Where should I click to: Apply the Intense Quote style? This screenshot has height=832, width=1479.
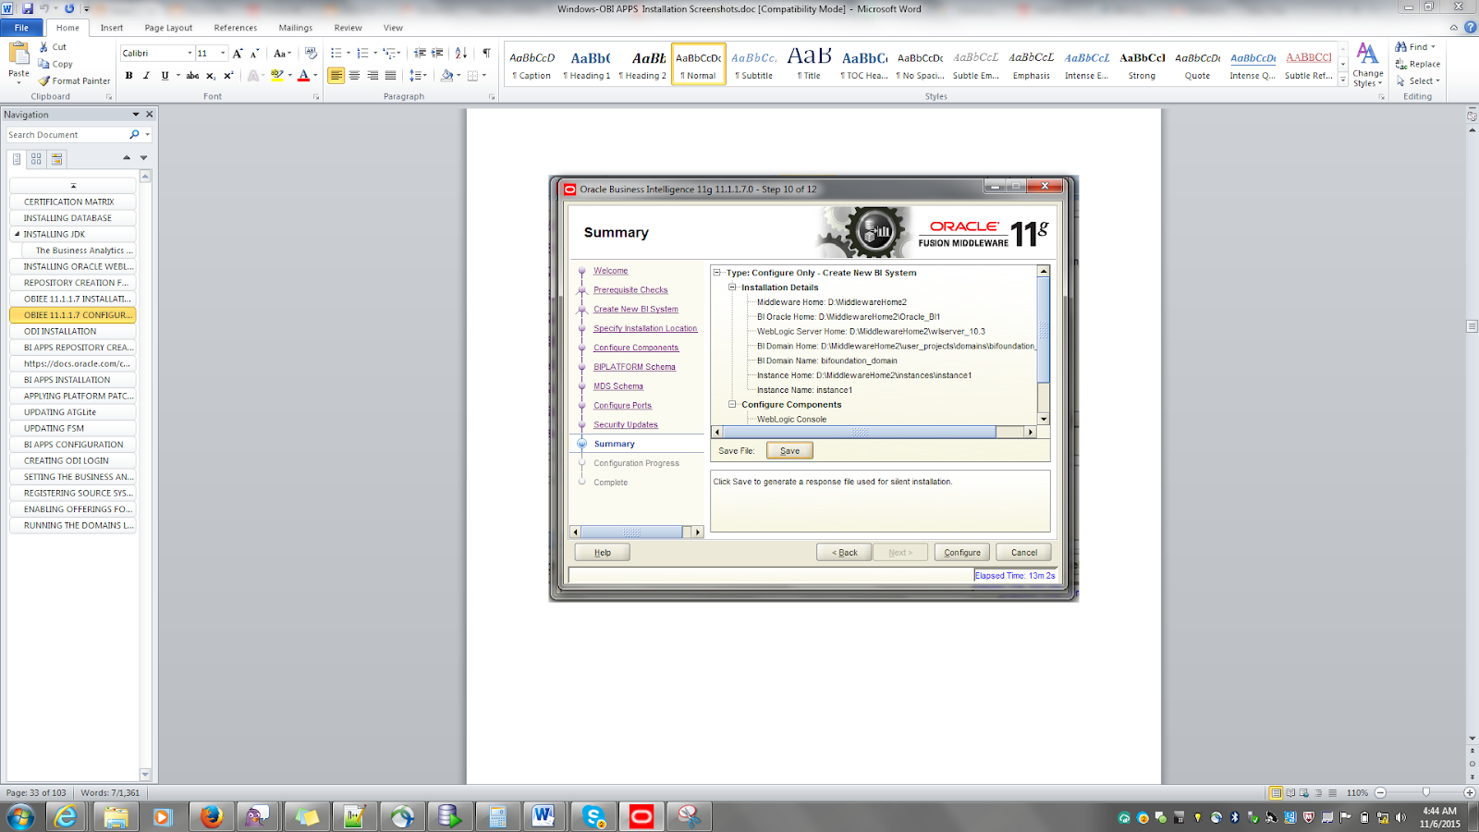coord(1253,65)
